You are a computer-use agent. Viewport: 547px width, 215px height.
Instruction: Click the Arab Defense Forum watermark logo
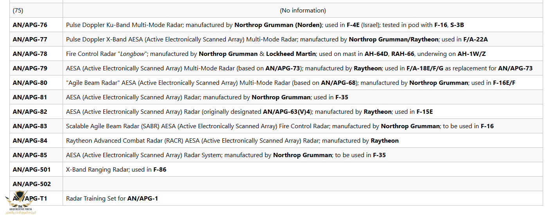20,202
